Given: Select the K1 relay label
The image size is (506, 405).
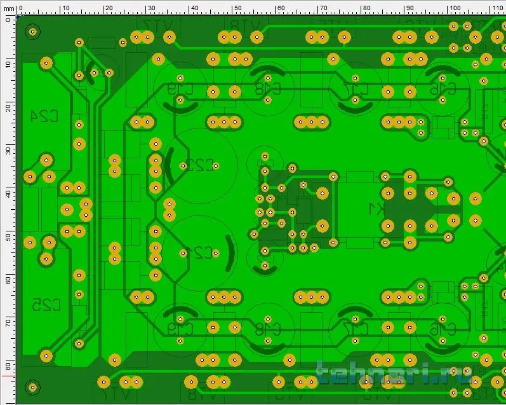Looking at the screenshot, I should (376, 209).
